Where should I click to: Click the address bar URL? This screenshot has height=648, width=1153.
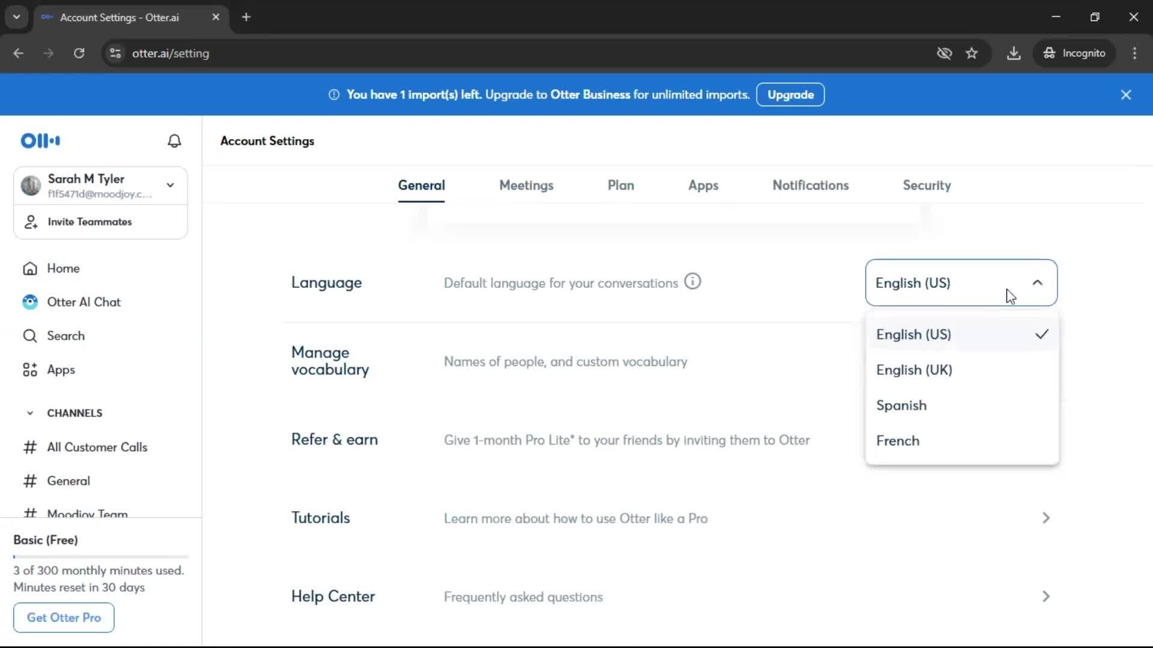tap(171, 53)
